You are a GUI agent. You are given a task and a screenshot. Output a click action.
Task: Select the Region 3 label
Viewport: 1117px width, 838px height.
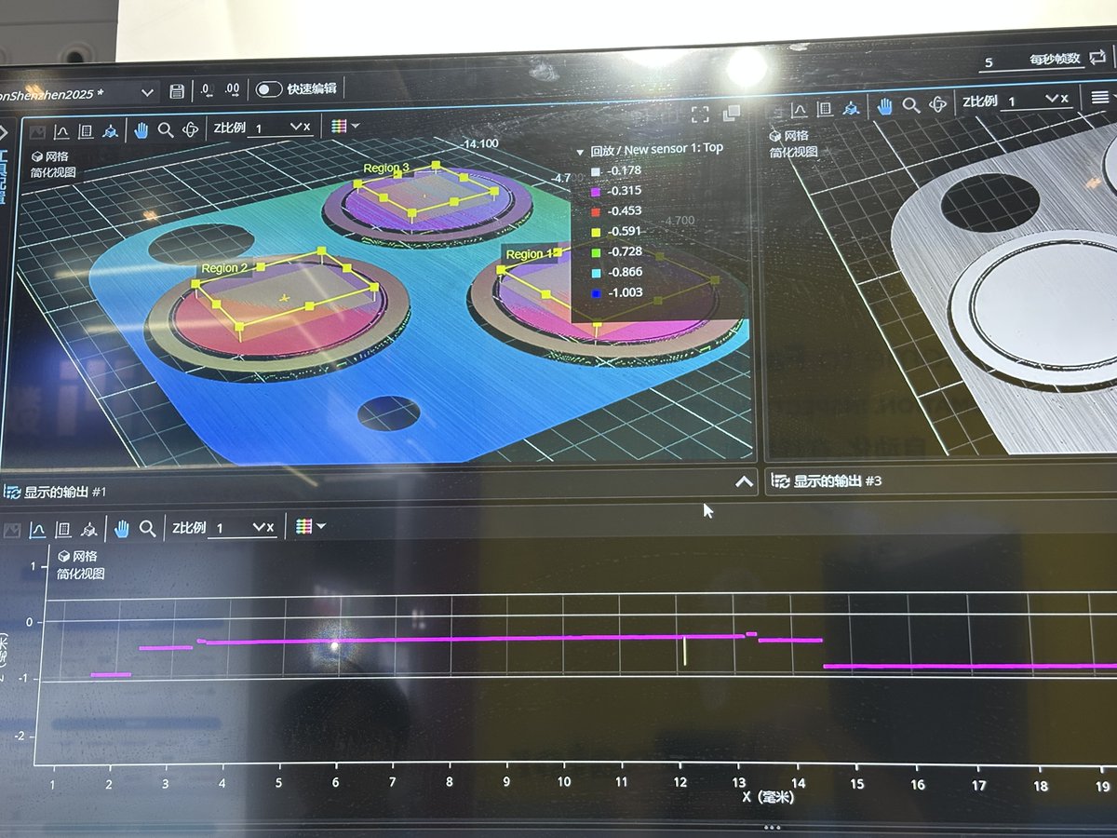tap(385, 169)
